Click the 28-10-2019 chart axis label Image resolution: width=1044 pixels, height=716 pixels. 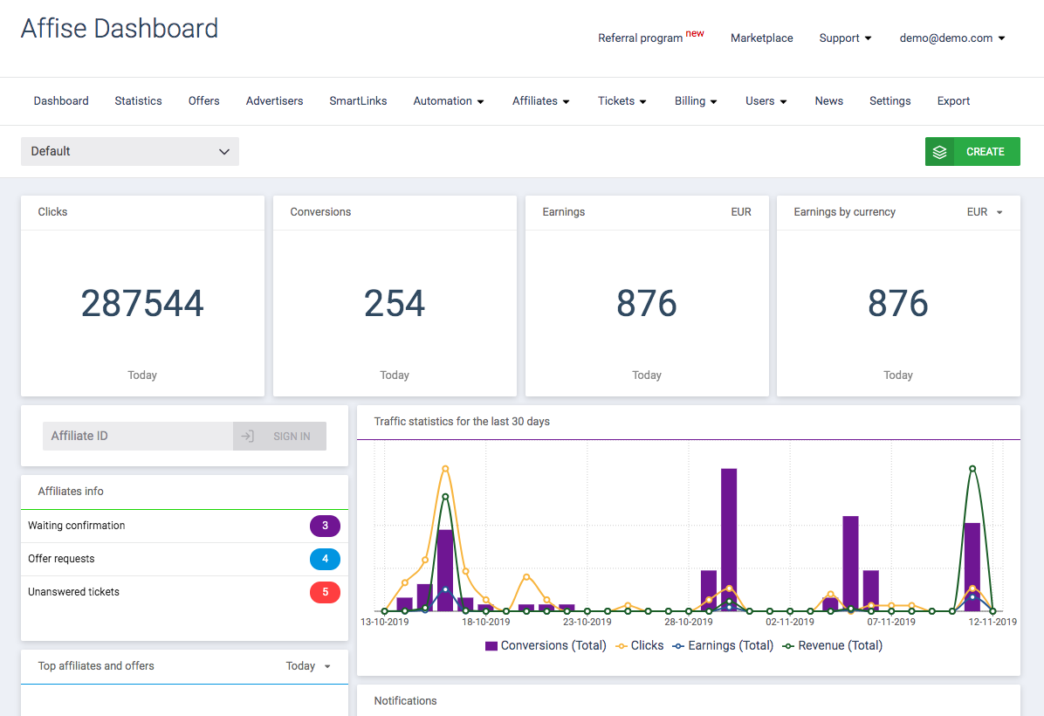tap(689, 622)
